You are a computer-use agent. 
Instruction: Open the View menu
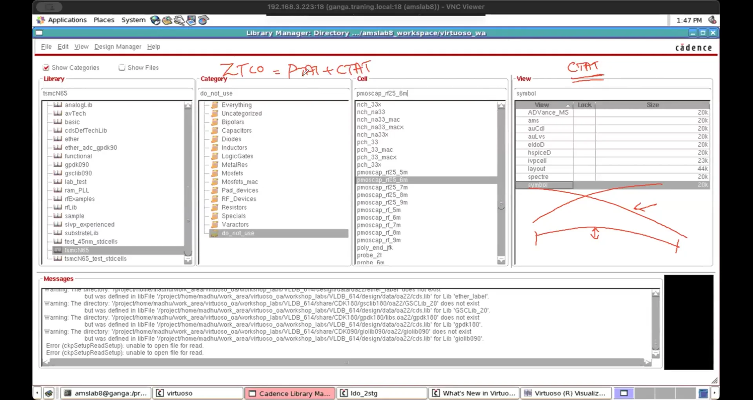[x=82, y=47]
